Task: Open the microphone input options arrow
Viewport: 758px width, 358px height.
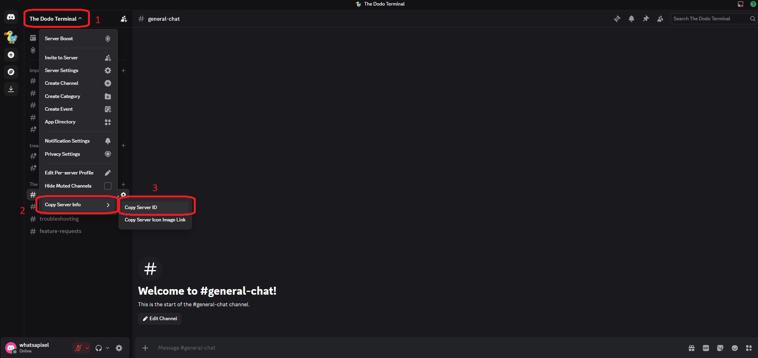Action: tap(87, 348)
